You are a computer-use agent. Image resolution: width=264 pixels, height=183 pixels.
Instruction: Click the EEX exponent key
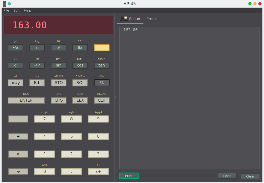(x=80, y=100)
